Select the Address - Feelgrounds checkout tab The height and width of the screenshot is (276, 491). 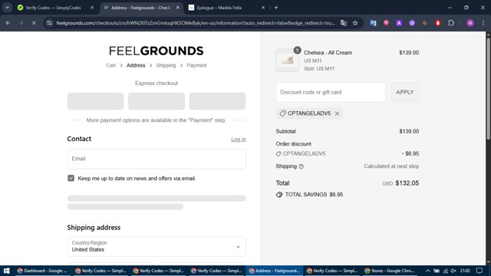pyautogui.click(x=141, y=8)
